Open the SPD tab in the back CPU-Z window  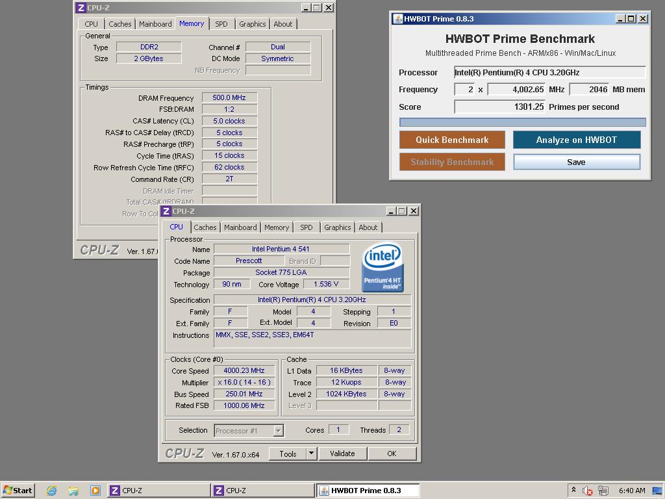click(221, 24)
